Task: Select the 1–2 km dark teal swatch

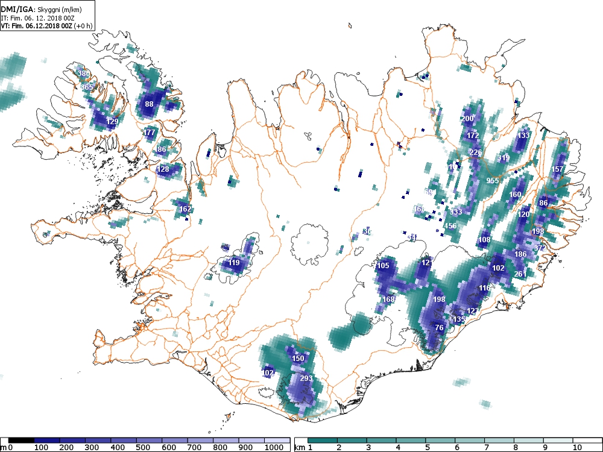Action: click(x=322, y=441)
